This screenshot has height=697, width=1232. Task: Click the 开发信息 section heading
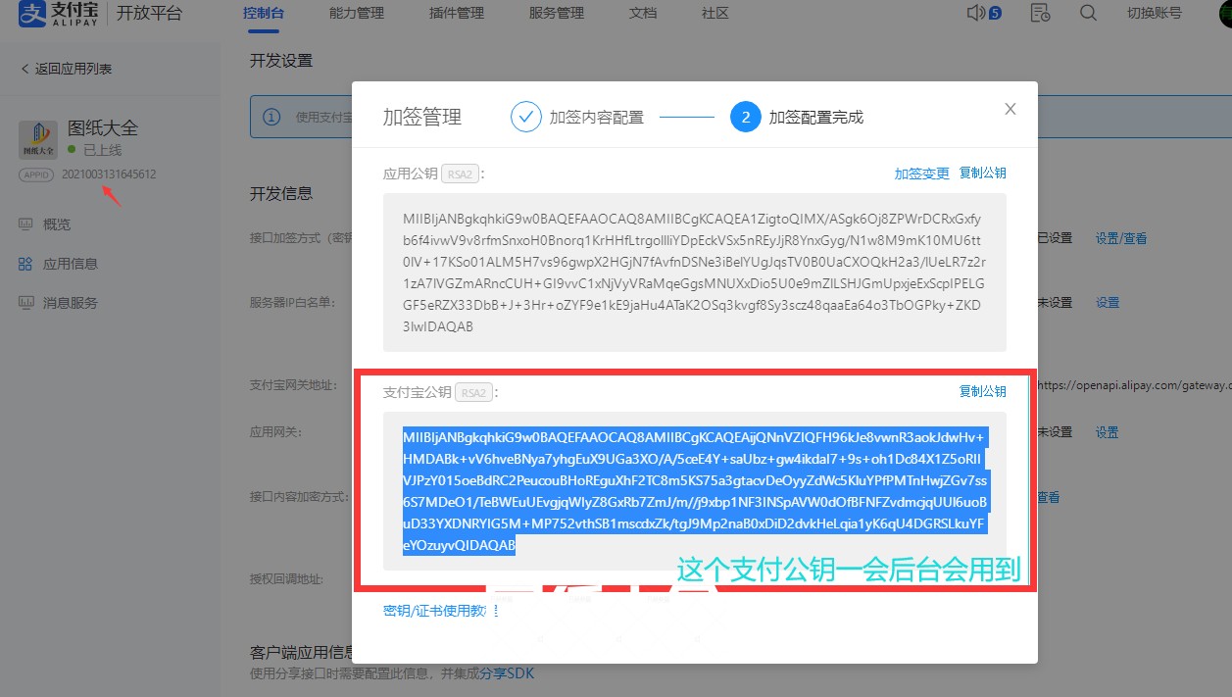tap(281, 193)
